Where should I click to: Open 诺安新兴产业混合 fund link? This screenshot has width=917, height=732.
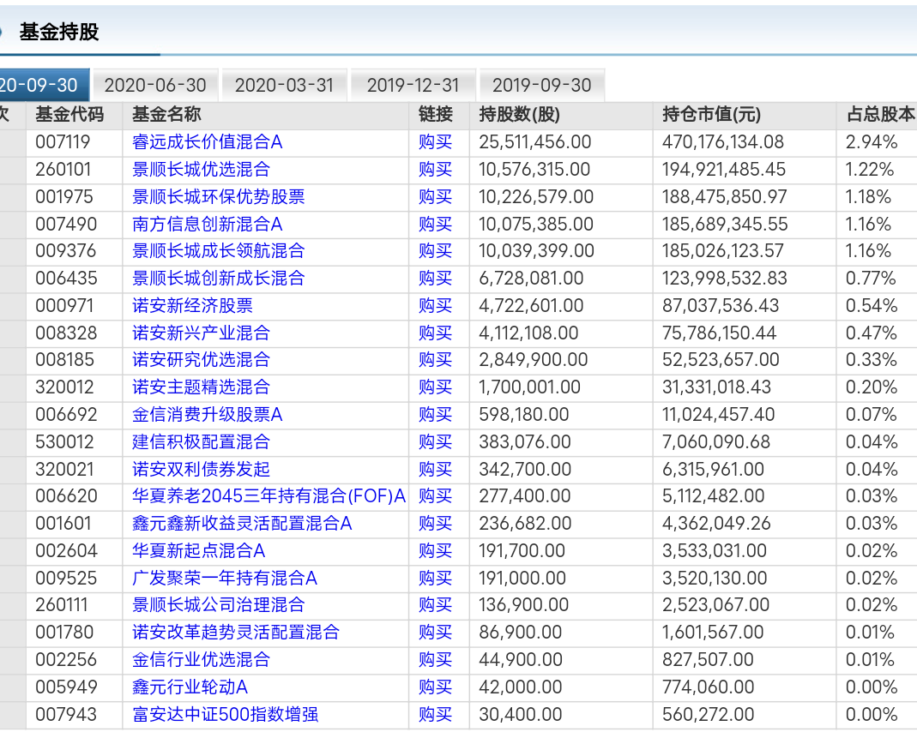click(x=202, y=333)
